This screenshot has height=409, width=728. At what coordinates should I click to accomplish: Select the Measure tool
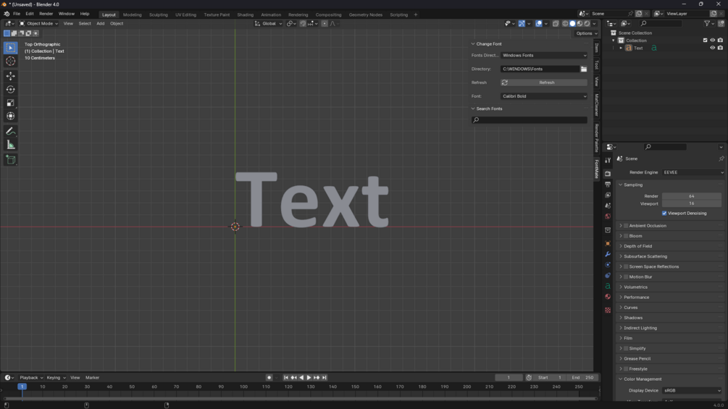click(x=11, y=146)
